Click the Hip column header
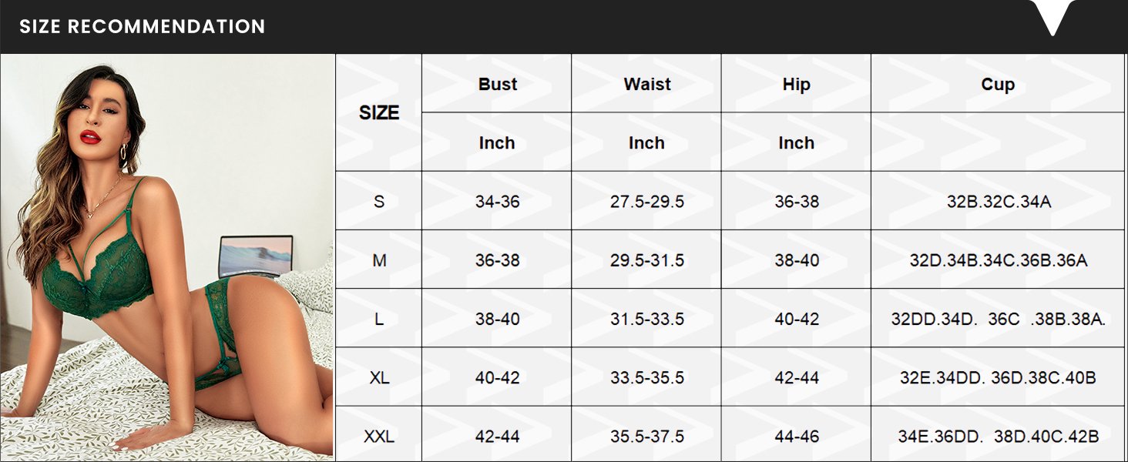Image resolution: width=1128 pixels, height=462 pixels. pyautogui.click(x=796, y=84)
